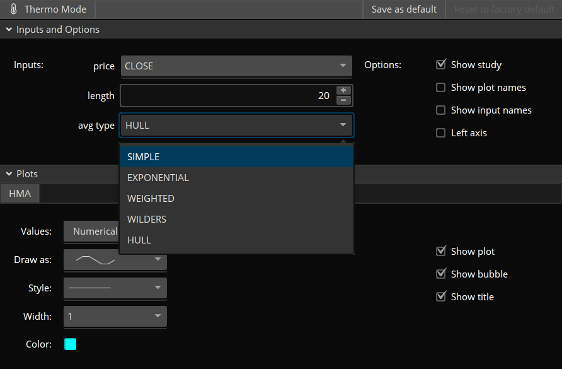The height and width of the screenshot is (369, 562).
Task: Enable the Left axis checkbox
Action: tap(441, 133)
